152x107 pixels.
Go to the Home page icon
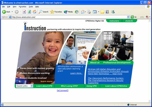click(35, 12)
